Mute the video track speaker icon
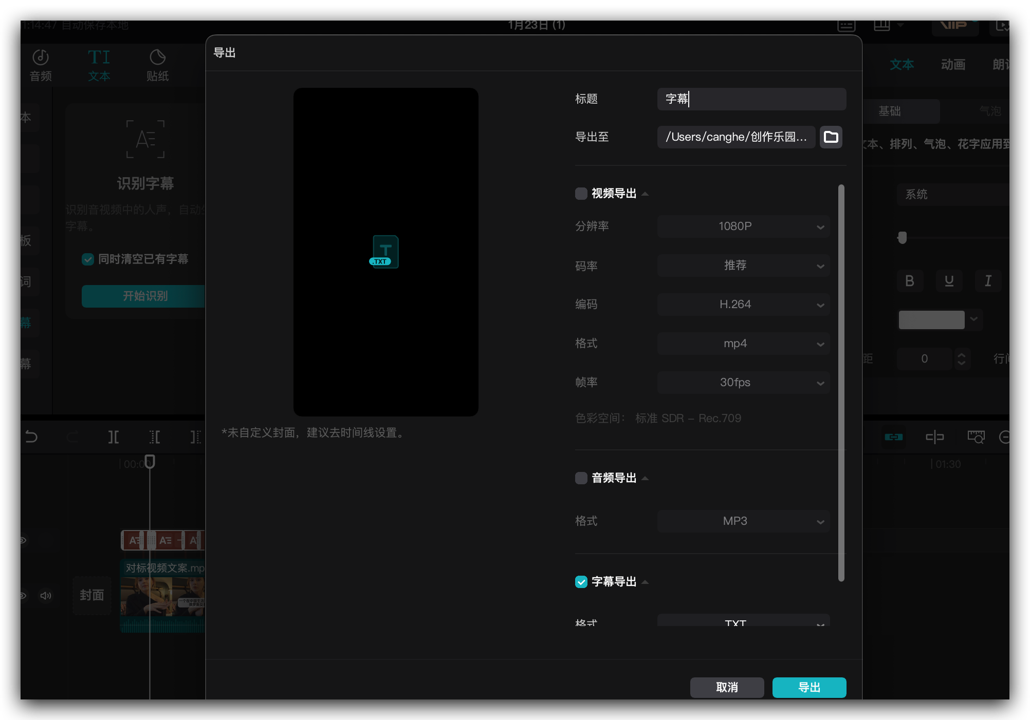Screen dimensions: 1030x720 46,596
